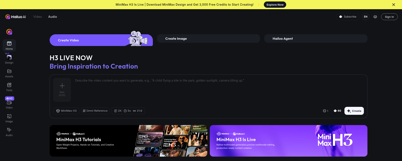
Task: Open the MiniMax H3 model dropdown
Action: 66,111
